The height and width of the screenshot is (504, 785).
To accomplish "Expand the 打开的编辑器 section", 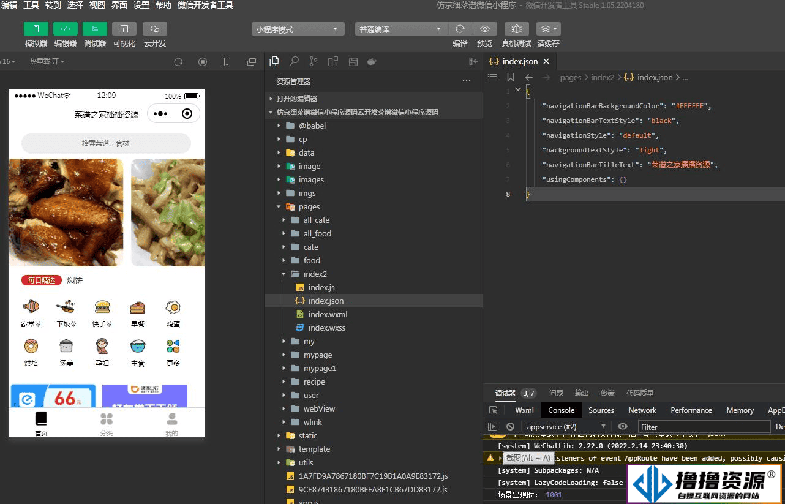I will (x=374, y=99).
